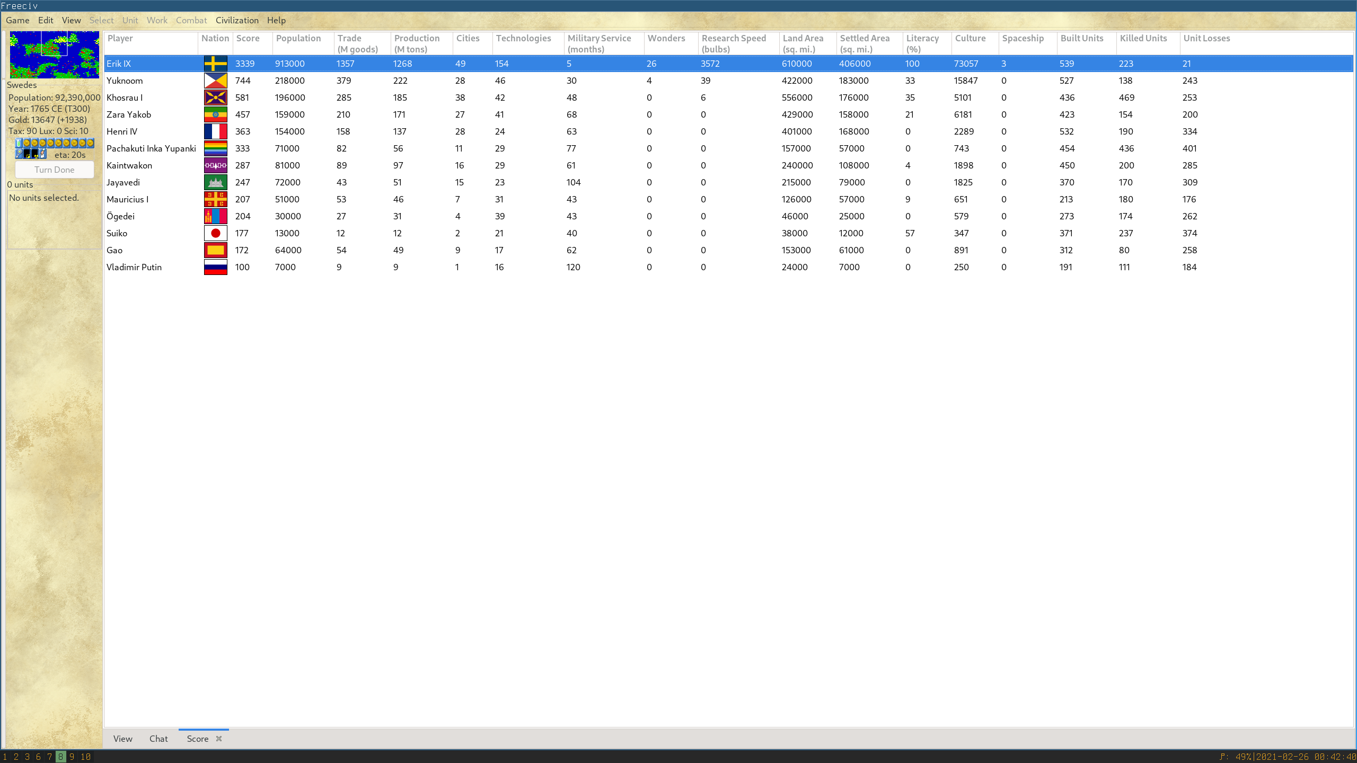Sort by the Killed Units column header
Viewport: 1357px width, 763px height.
click(1143, 39)
